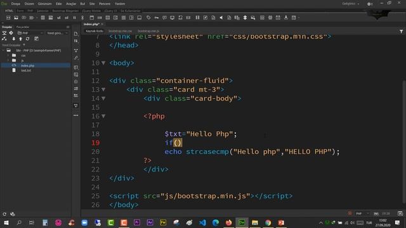Open the Düzen menu
406x228 pixels.
click(x=29, y=4)
